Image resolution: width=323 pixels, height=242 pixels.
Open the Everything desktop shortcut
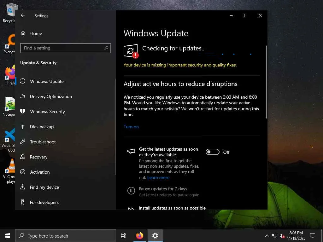(9, 44)
